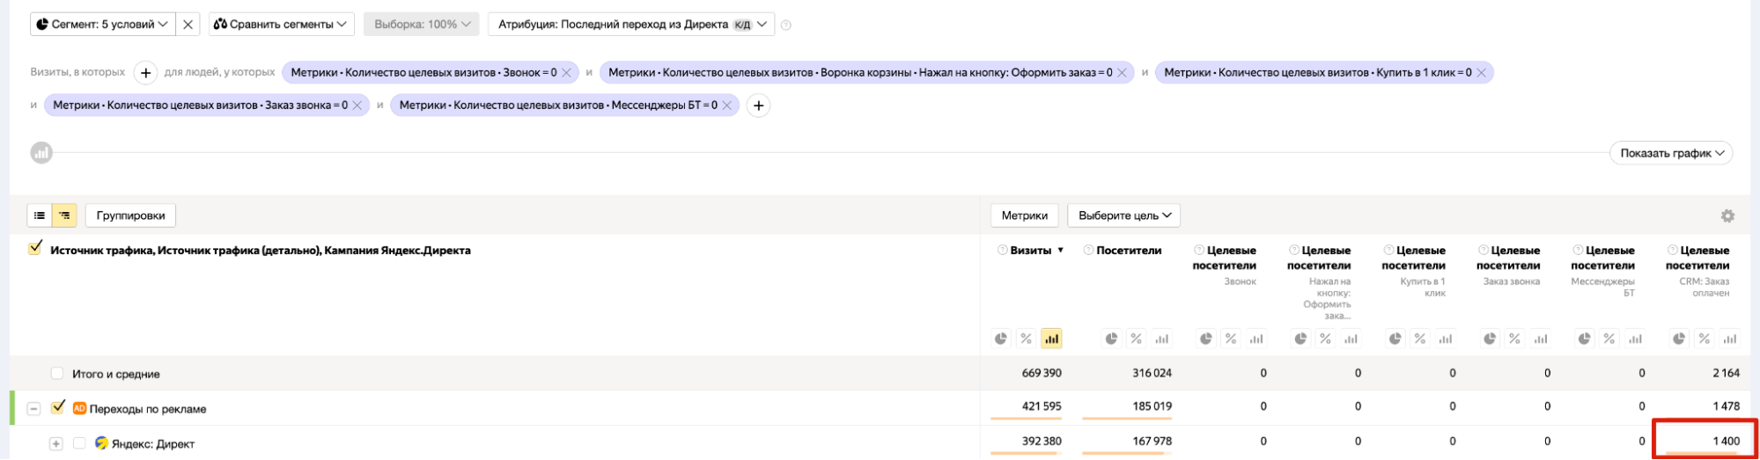Click the Метрики button
The width and height of the screenshot is (1760, 460).
click(x=1024, y=215)
